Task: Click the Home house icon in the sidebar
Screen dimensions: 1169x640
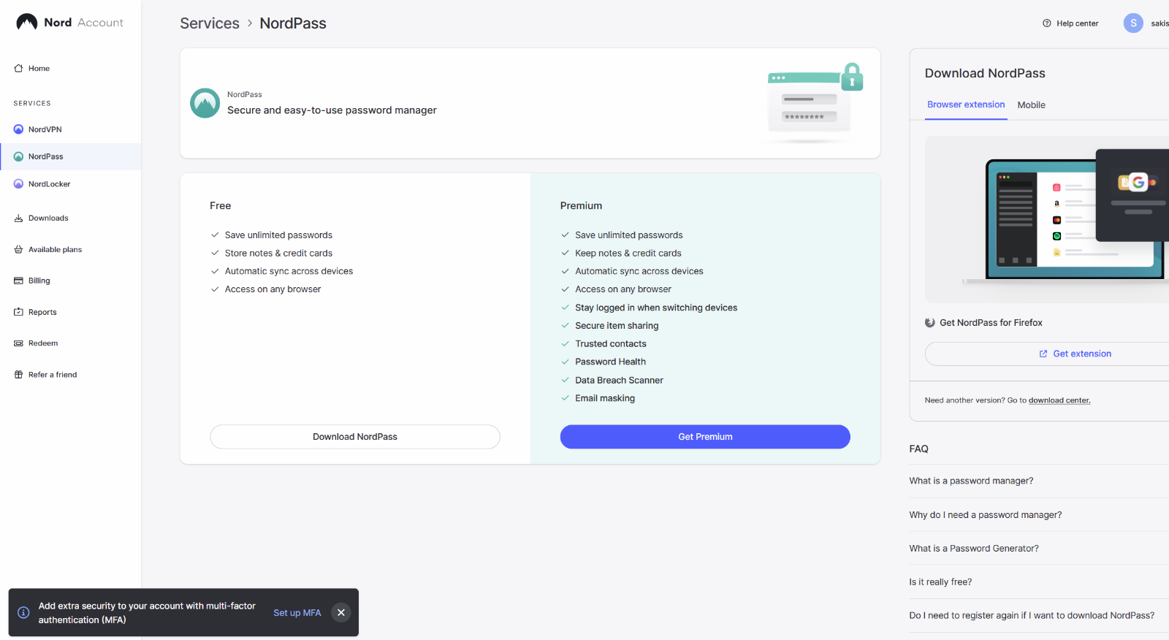Action: pyautogui.click(x=18, y=69)
